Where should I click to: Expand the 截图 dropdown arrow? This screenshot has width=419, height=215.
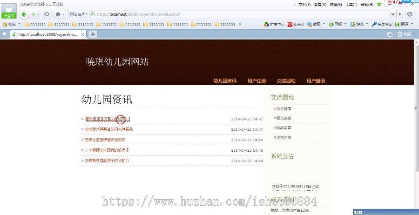[x=324, y=24]
